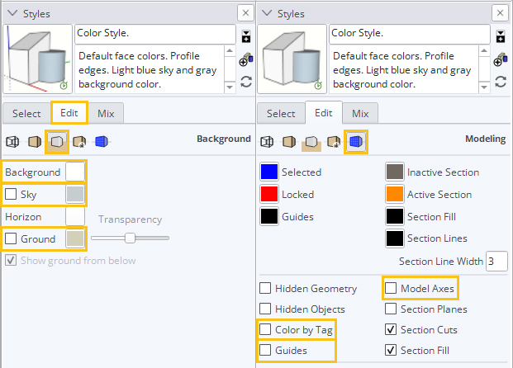The height and width of the screenshot is (368, 513).
Task: Show secondary selection pane in Modeling panel
Action: point(501,36)
